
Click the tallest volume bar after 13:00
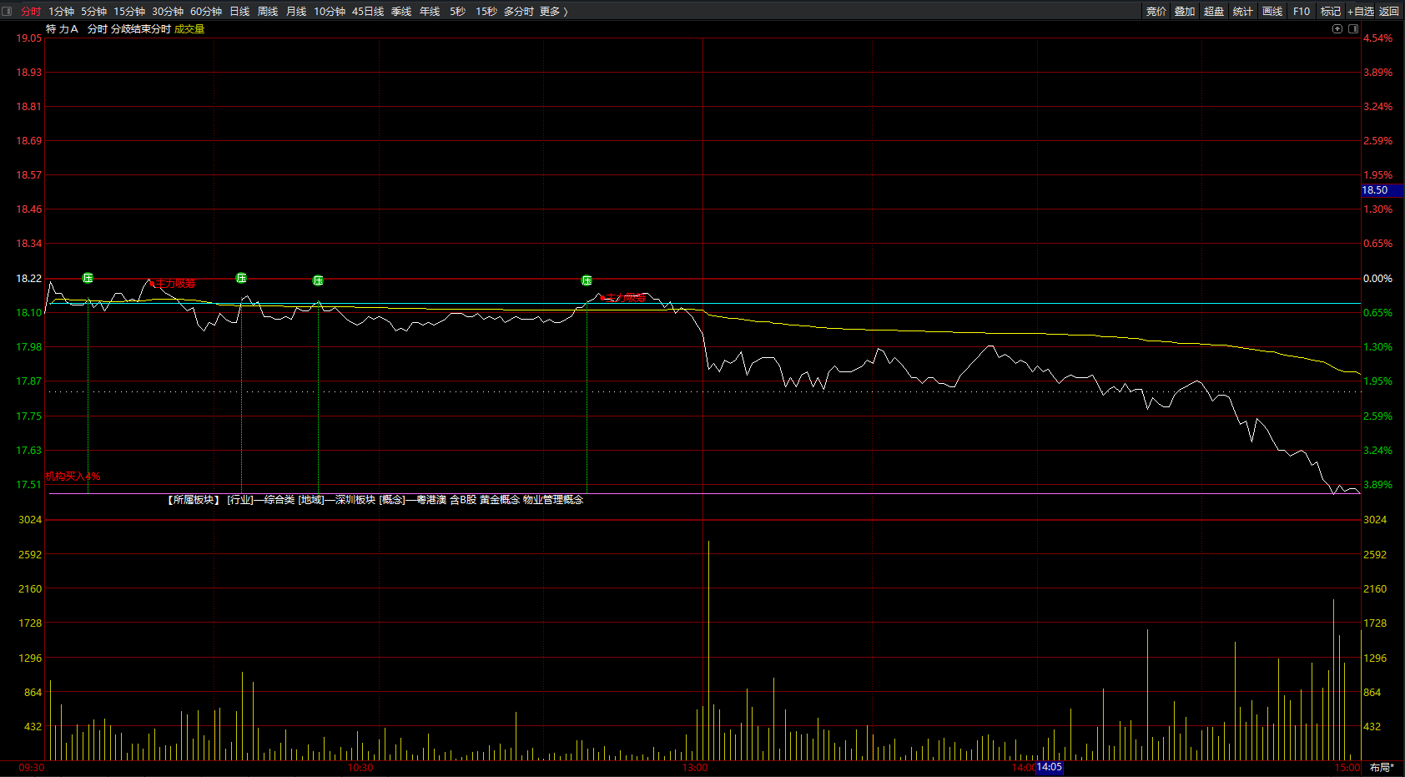click(x=708, y=650)
